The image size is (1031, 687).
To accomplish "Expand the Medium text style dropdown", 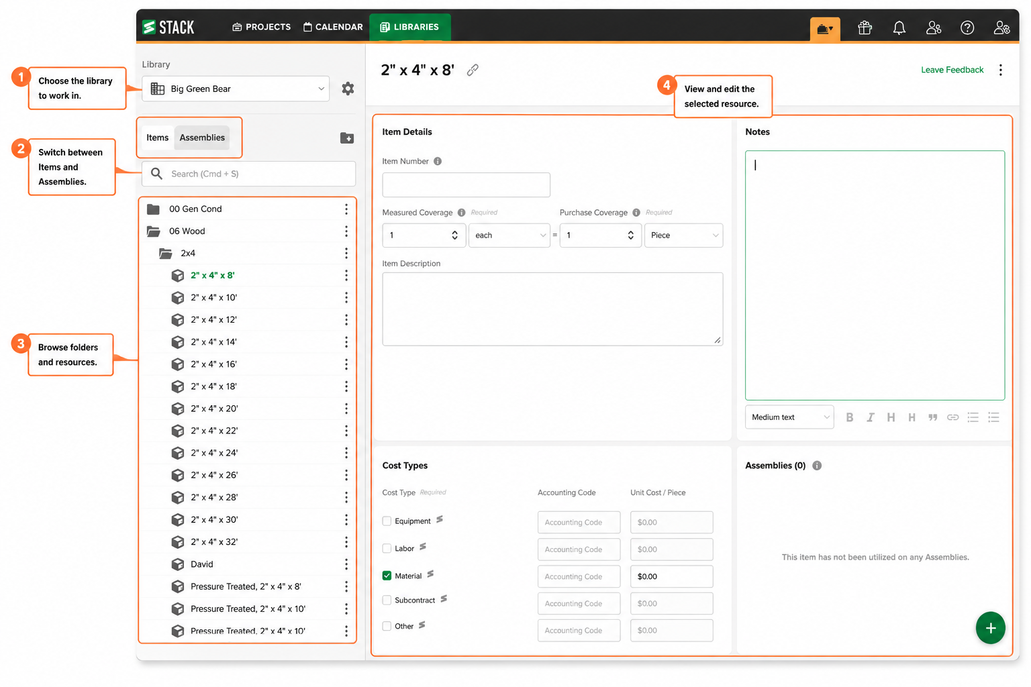I will coord(790,417).
